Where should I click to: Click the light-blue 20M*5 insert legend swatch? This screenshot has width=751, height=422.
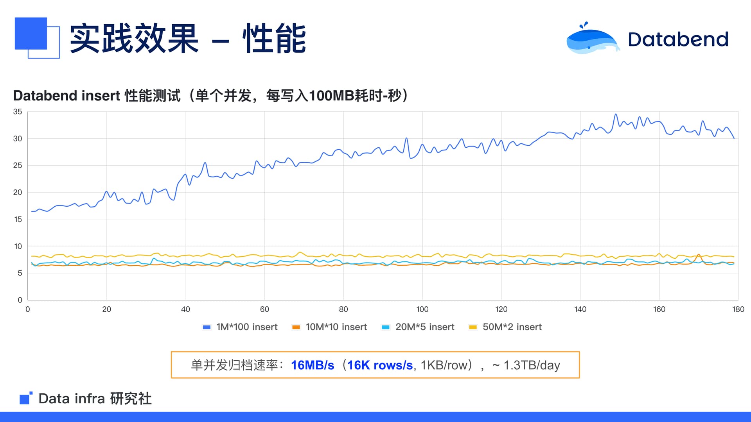386,327
